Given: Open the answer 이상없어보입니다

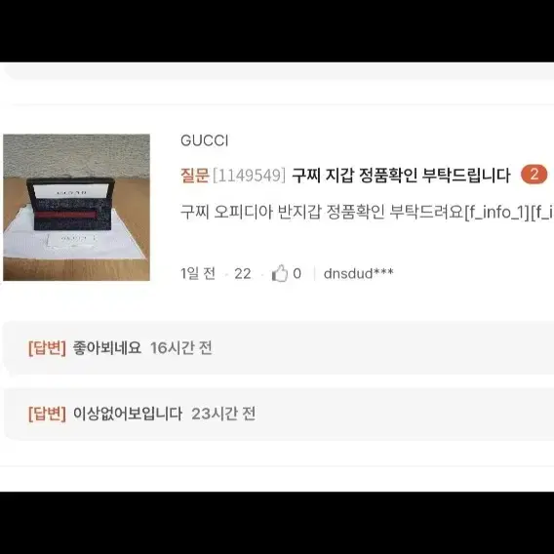Looking at the screenshot, I should tap(128, 414).
